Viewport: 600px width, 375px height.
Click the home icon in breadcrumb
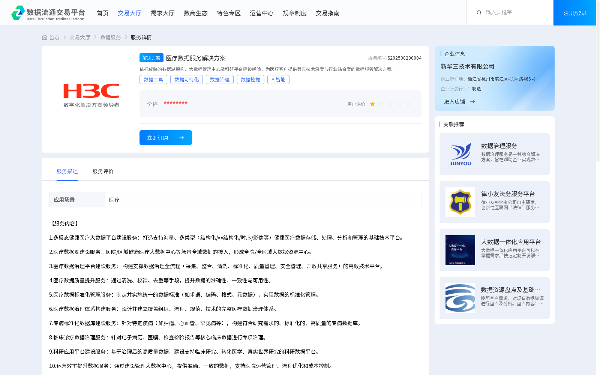(x=45, y=37)
